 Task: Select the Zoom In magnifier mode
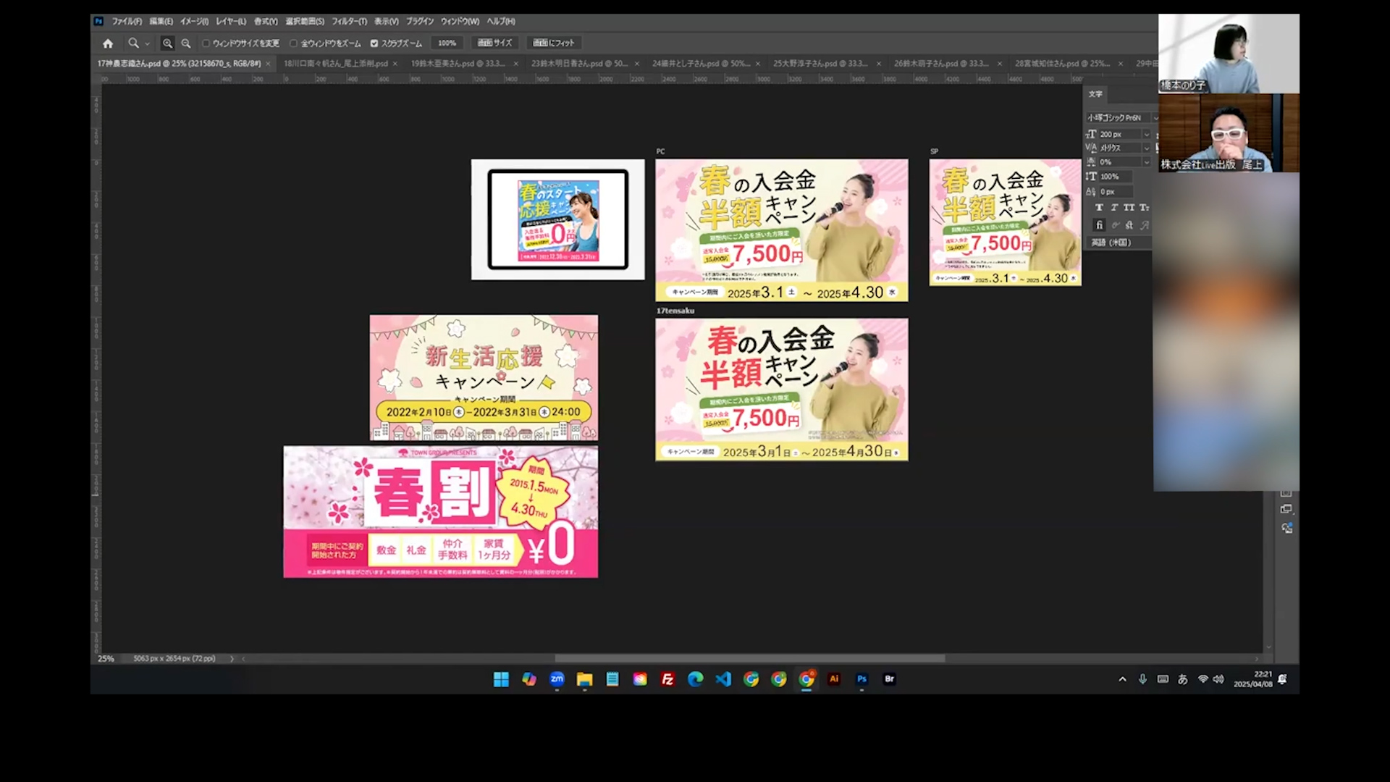pos(167,43)
